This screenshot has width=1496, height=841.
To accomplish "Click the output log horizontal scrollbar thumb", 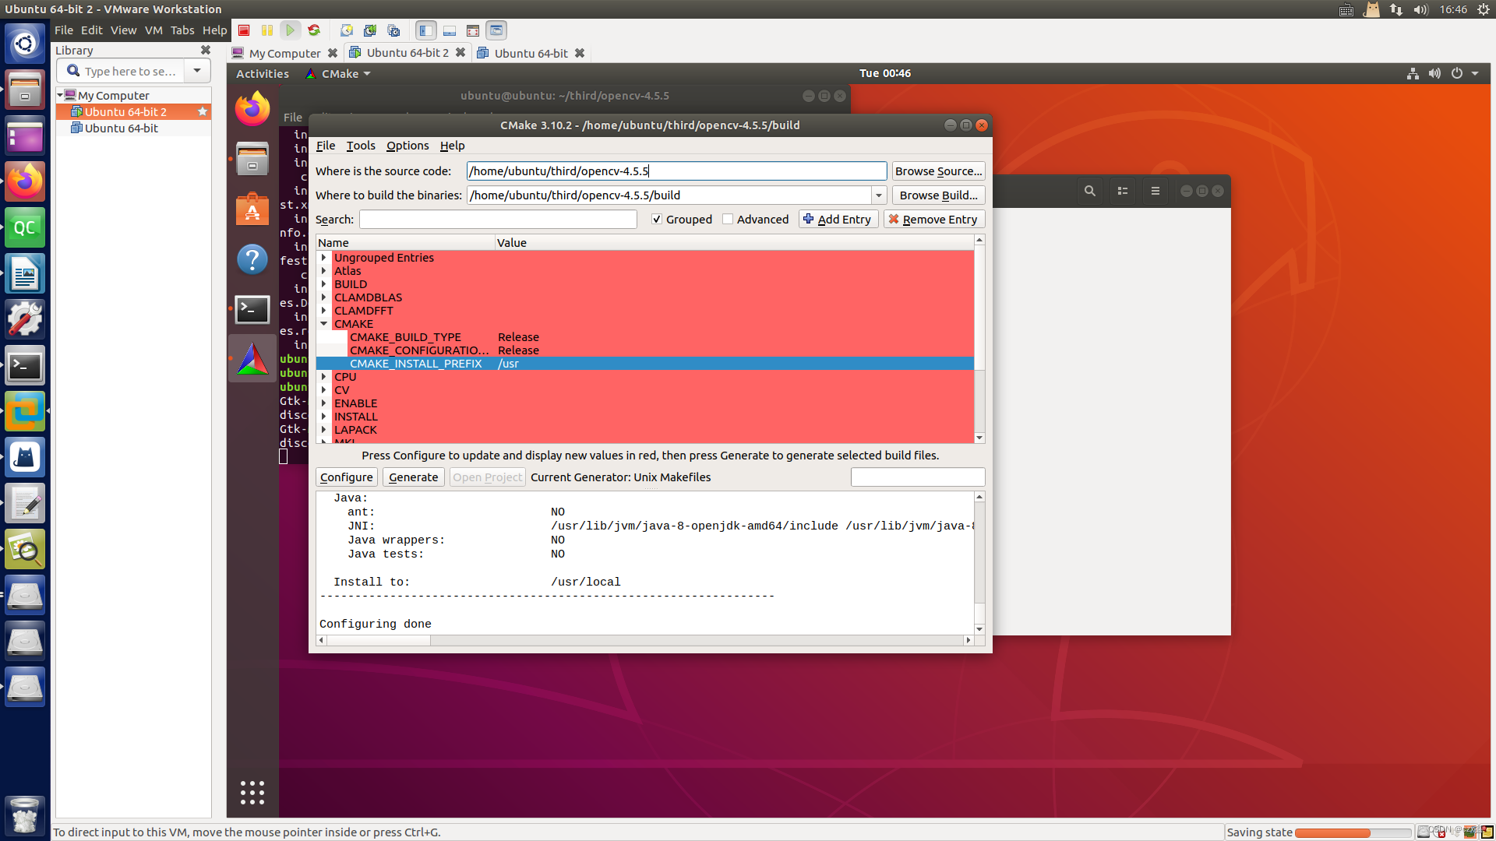I will tap(379, 640).
